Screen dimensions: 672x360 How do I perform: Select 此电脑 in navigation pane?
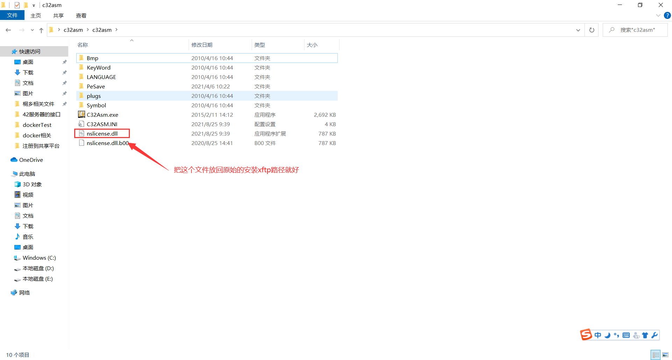[x=27, y=174]
